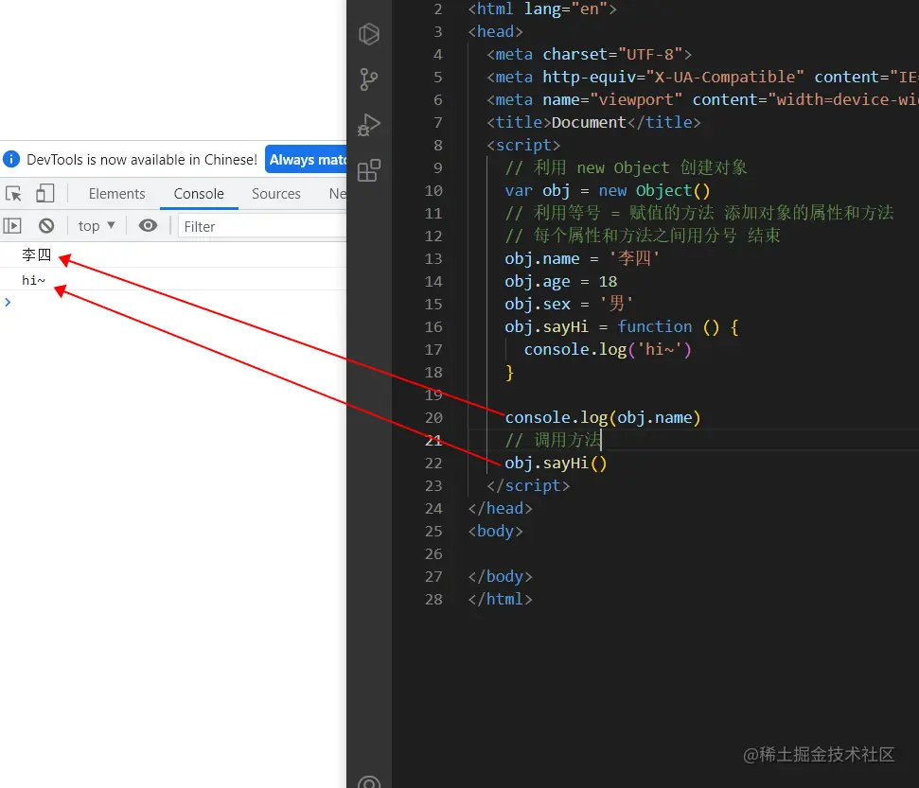Click the blue info icon in DevTools banner
Viewport: 919px width, 788px height.
tap(11, 159)
